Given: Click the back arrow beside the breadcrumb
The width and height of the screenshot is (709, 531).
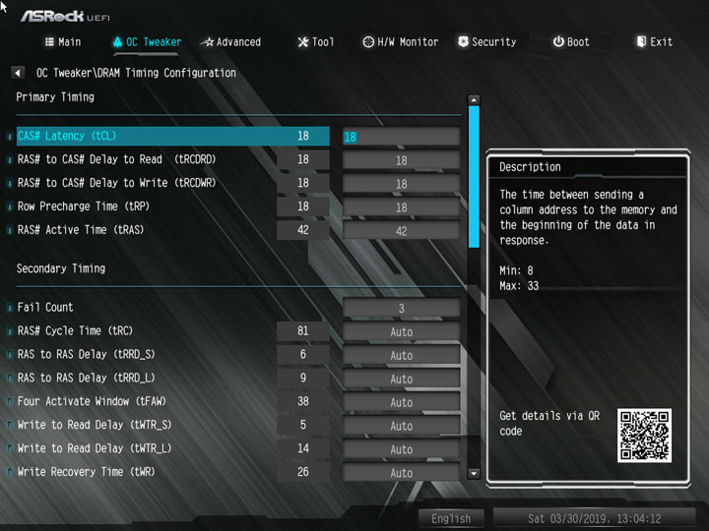Looking at the screenshot, I should 18,72.
